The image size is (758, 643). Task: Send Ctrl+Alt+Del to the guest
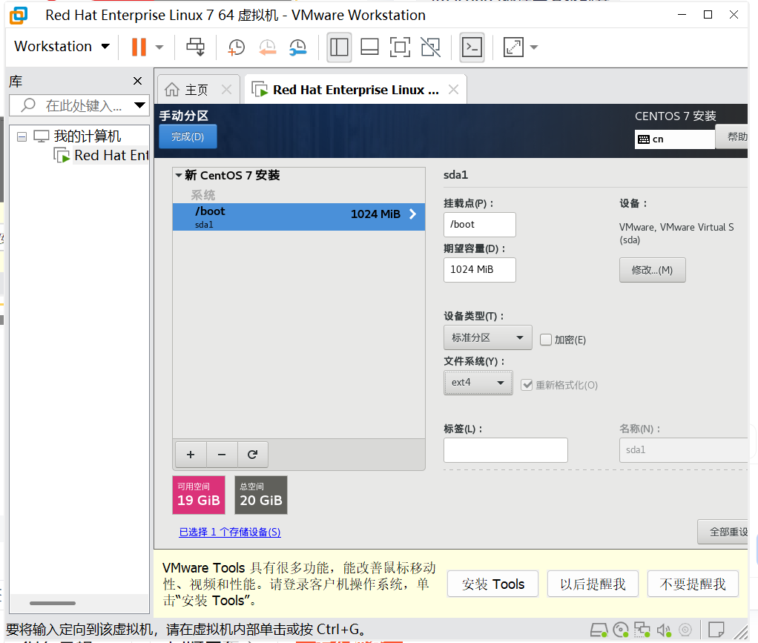click(x=195, y=47)
